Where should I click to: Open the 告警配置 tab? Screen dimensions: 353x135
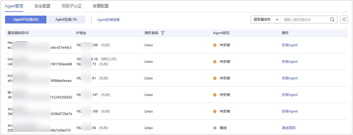(x=101, y=6)
